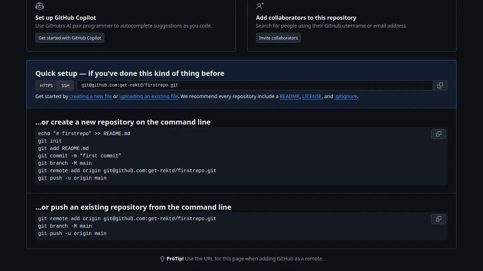Screen dimensions: 483x271
Task: Switch to the HTTPS protocol option
Action: [46, 85]
